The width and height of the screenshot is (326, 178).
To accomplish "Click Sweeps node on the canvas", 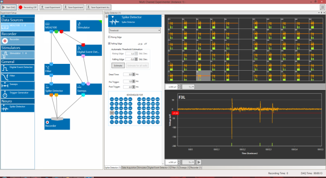I will [89, 89].
